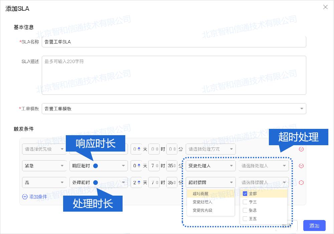Delete the 紧急 priority condition row

(301, 166)
